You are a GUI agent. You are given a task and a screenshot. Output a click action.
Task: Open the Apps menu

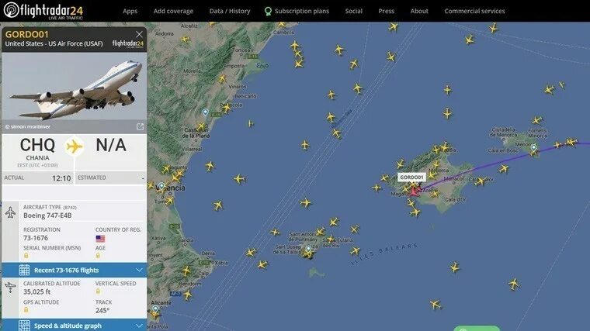[x=130, y=12]
